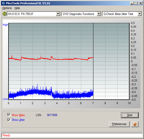Minimize the PlexTools window
The image size is (144, 139).
click(x=132, y=3)
